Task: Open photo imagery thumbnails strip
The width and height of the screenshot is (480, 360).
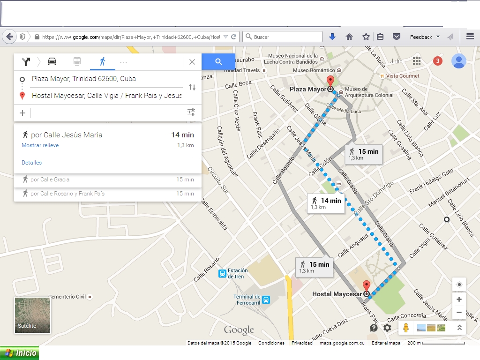Action: 431,328
